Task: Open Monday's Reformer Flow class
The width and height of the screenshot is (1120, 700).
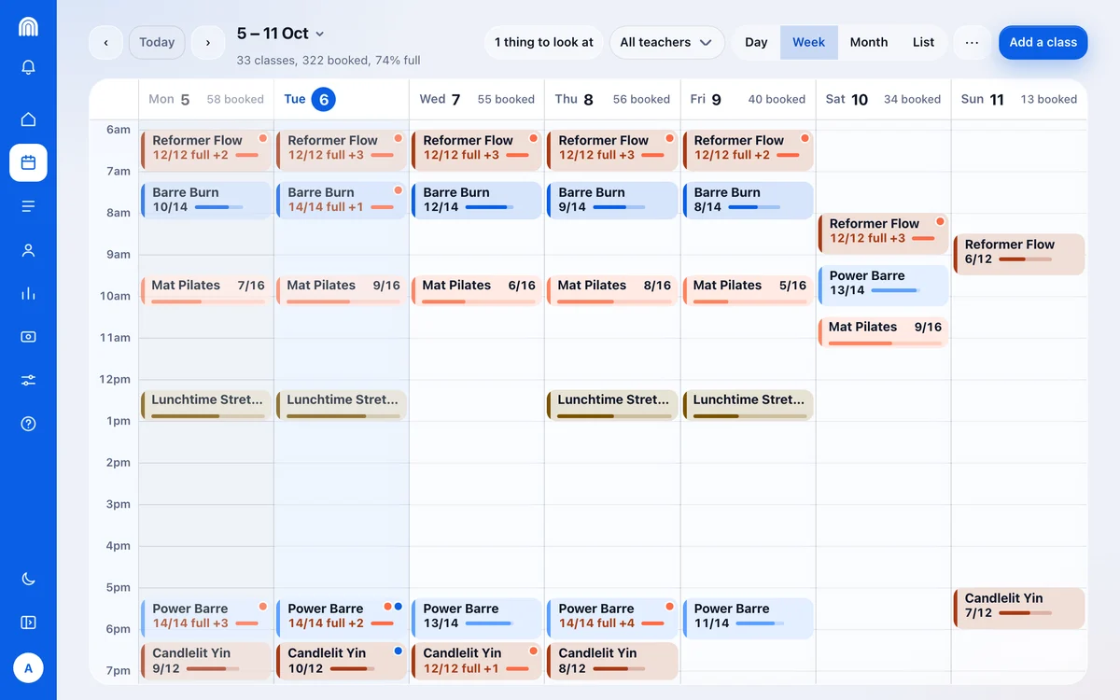Action: (x=206, y=150)
